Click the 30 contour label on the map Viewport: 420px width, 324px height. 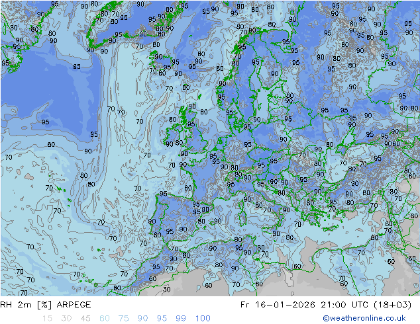click(x=166, y=289)
